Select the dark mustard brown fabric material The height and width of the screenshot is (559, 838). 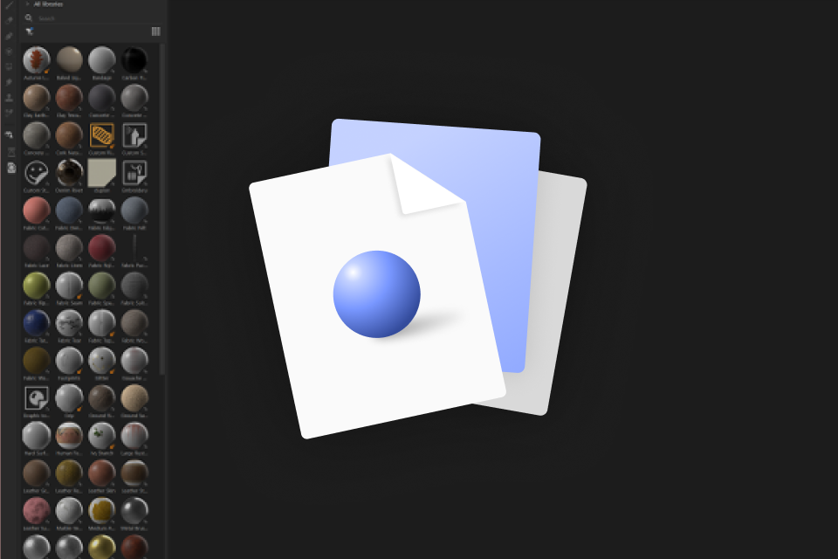(x=37, y=360)
